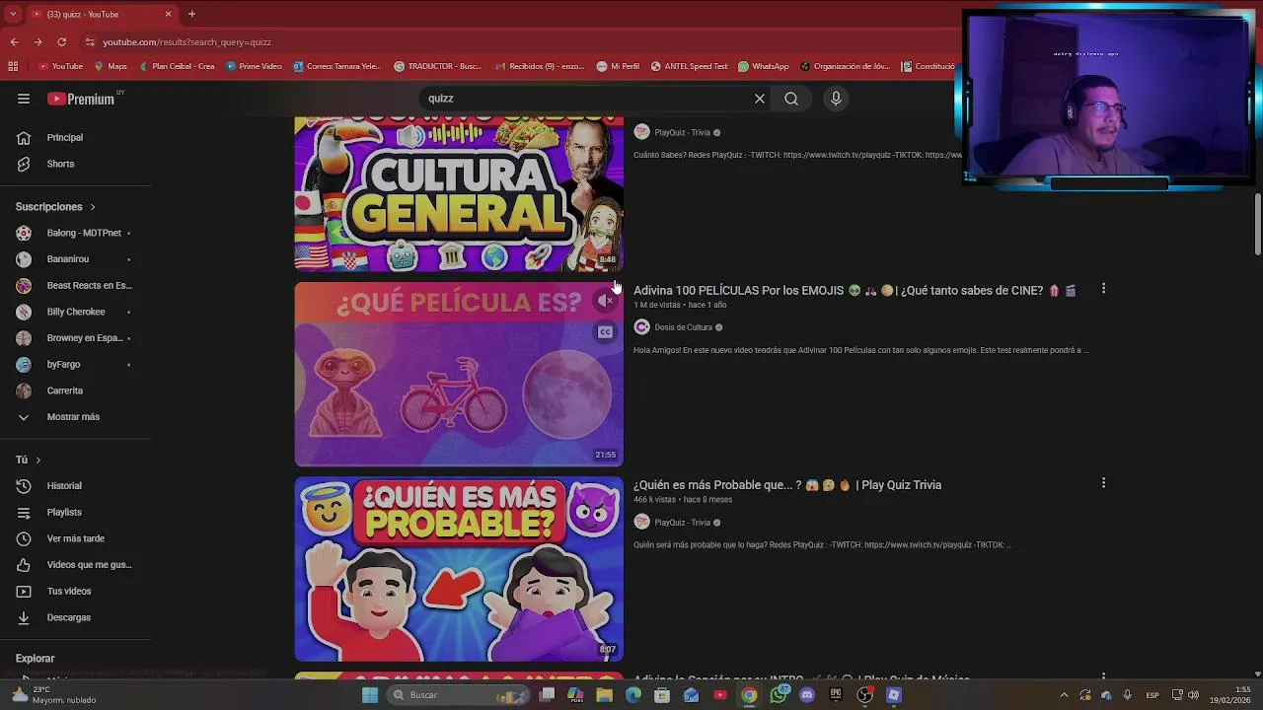Open PlayQuiz - Trivia channel under Probable video
This screenshot has width=1263, height=710.
coord(682,523)
